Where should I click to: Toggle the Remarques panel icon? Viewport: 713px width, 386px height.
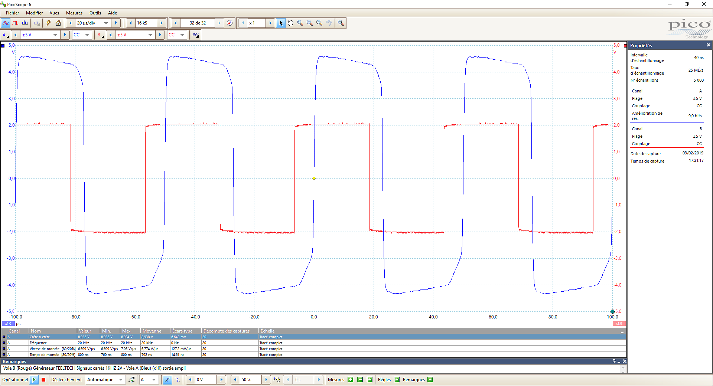coord(430,380)
